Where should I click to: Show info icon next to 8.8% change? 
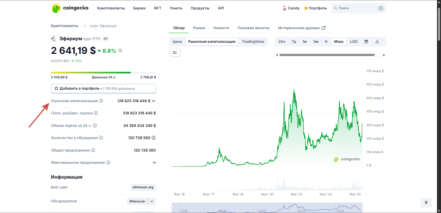120,51
